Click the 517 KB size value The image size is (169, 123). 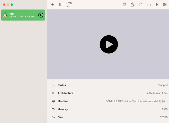tap(164, 117)
